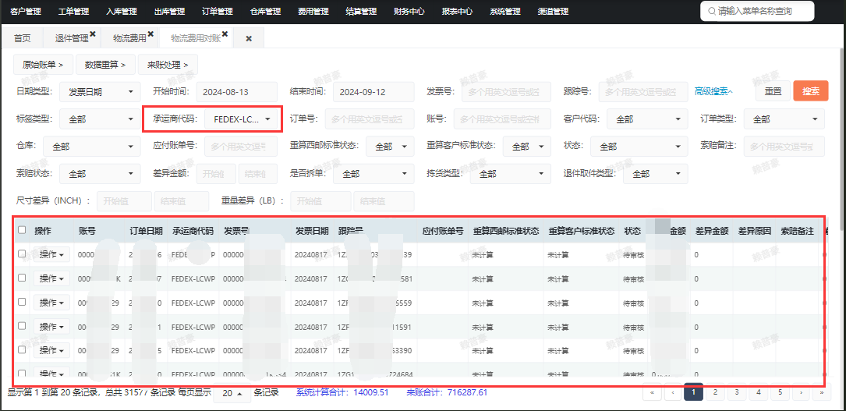
Task: Check the row with tracking number ending 39
Action: [x=22, y=253]
